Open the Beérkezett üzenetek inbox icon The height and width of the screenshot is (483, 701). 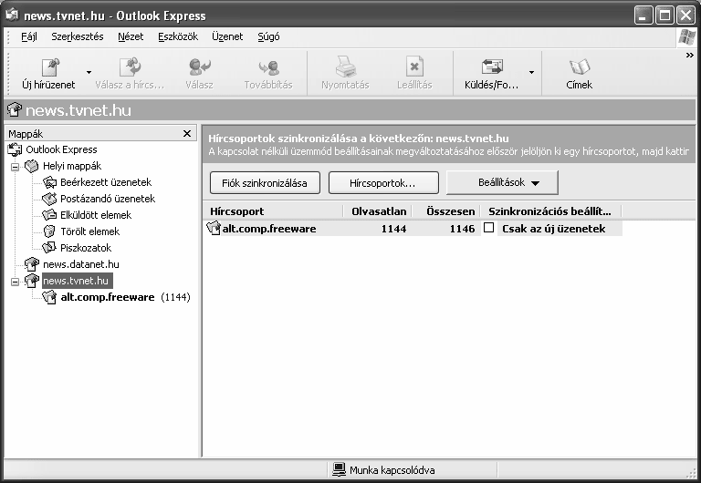[49, 182]
